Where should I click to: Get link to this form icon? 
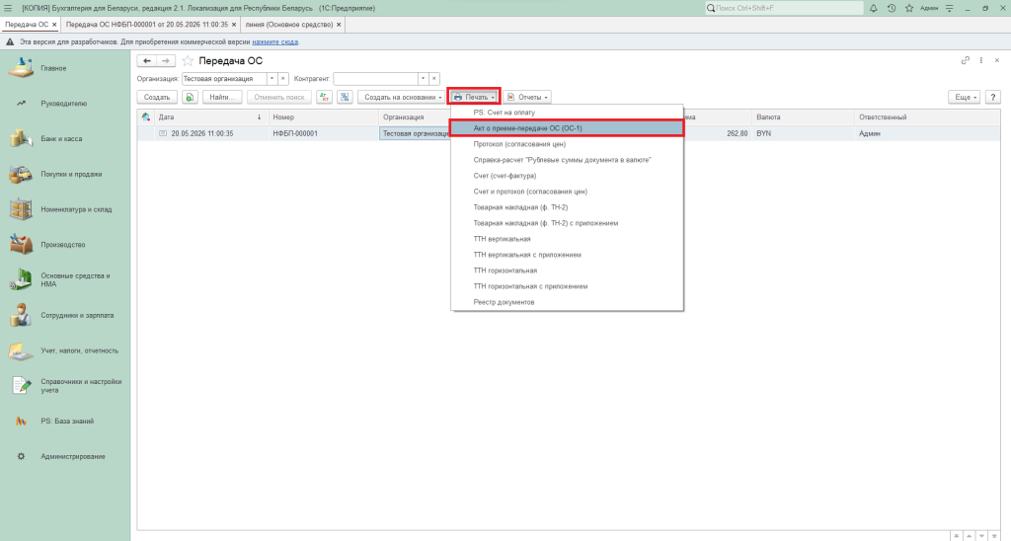tap(966, 60)
